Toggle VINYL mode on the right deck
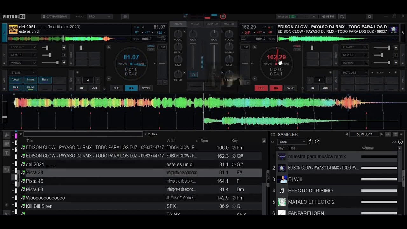 tap(297, 46)
